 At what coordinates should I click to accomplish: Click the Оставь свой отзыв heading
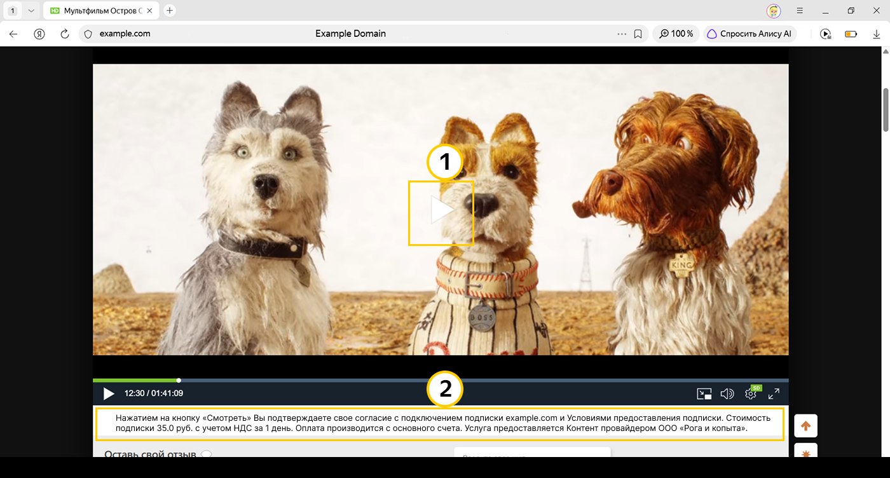151,454
